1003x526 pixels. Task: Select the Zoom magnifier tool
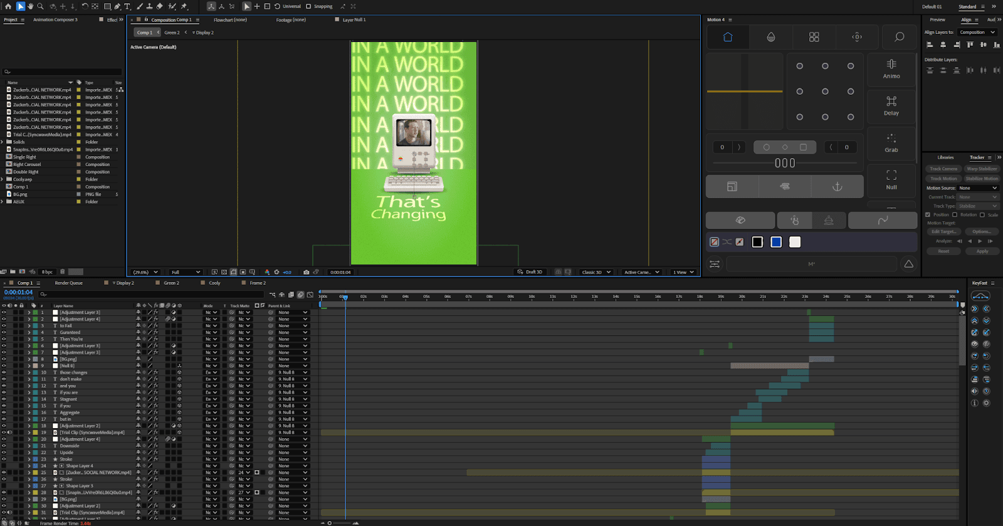click(40, 6)
